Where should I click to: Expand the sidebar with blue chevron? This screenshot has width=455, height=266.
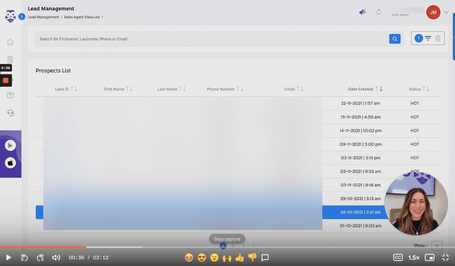22,17
